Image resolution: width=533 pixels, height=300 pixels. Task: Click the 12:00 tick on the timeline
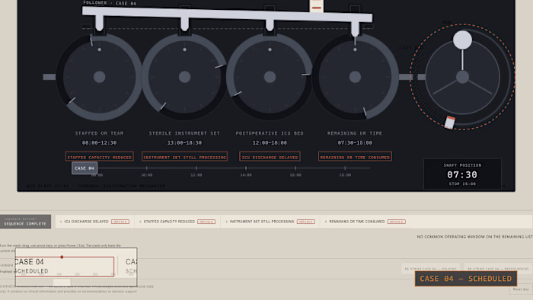pos(196,168)
